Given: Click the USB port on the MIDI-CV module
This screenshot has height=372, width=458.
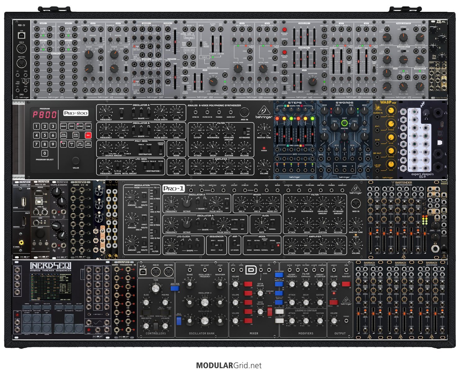Looking at the screenshot, I should [x=22, y=35].
